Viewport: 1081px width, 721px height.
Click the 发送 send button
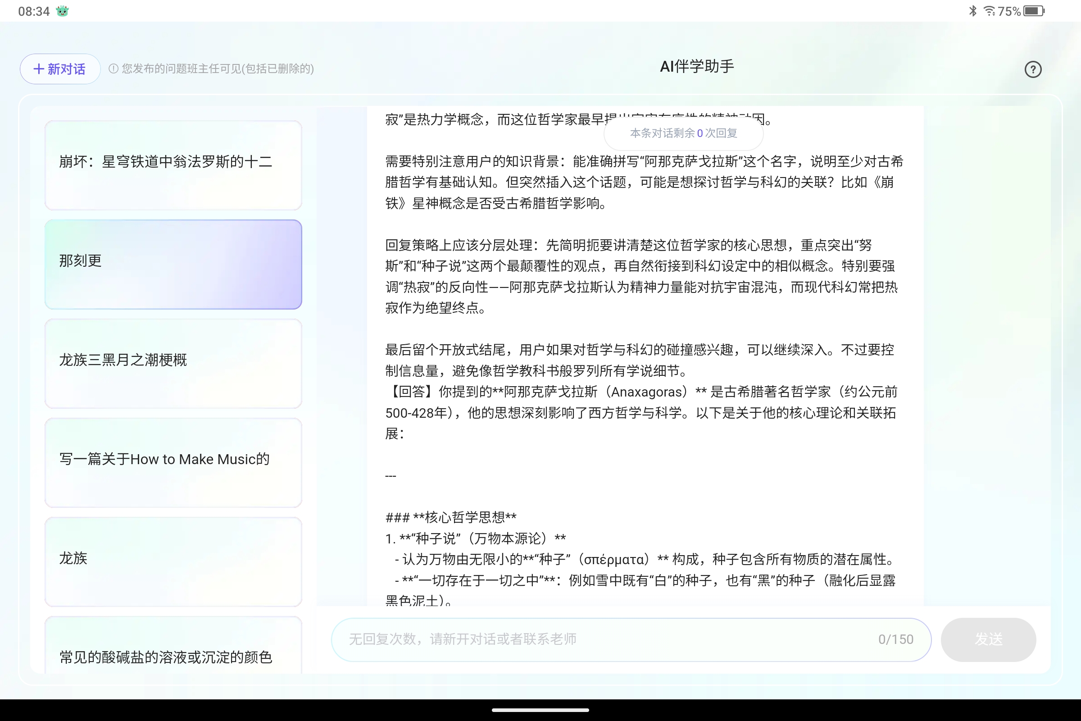(988, 639)
